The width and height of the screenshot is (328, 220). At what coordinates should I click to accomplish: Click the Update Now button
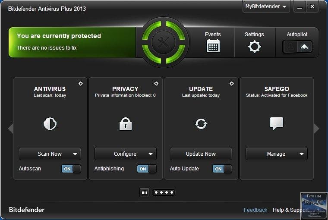click(x=201, y=154)
